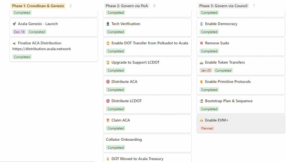Click Completed tag beside Jan-25
This screenshot has width=286, height=162.
point(223,70)
